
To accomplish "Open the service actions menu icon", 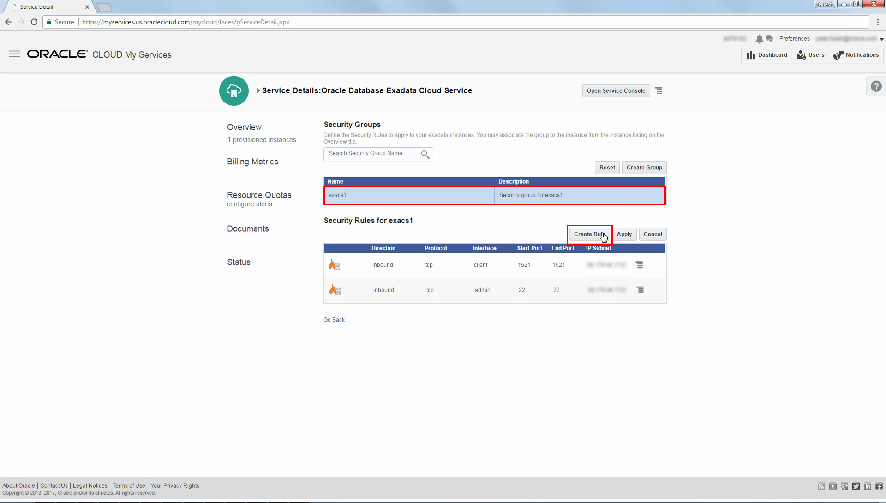I will pyautogui.click(x=659, y=91).
